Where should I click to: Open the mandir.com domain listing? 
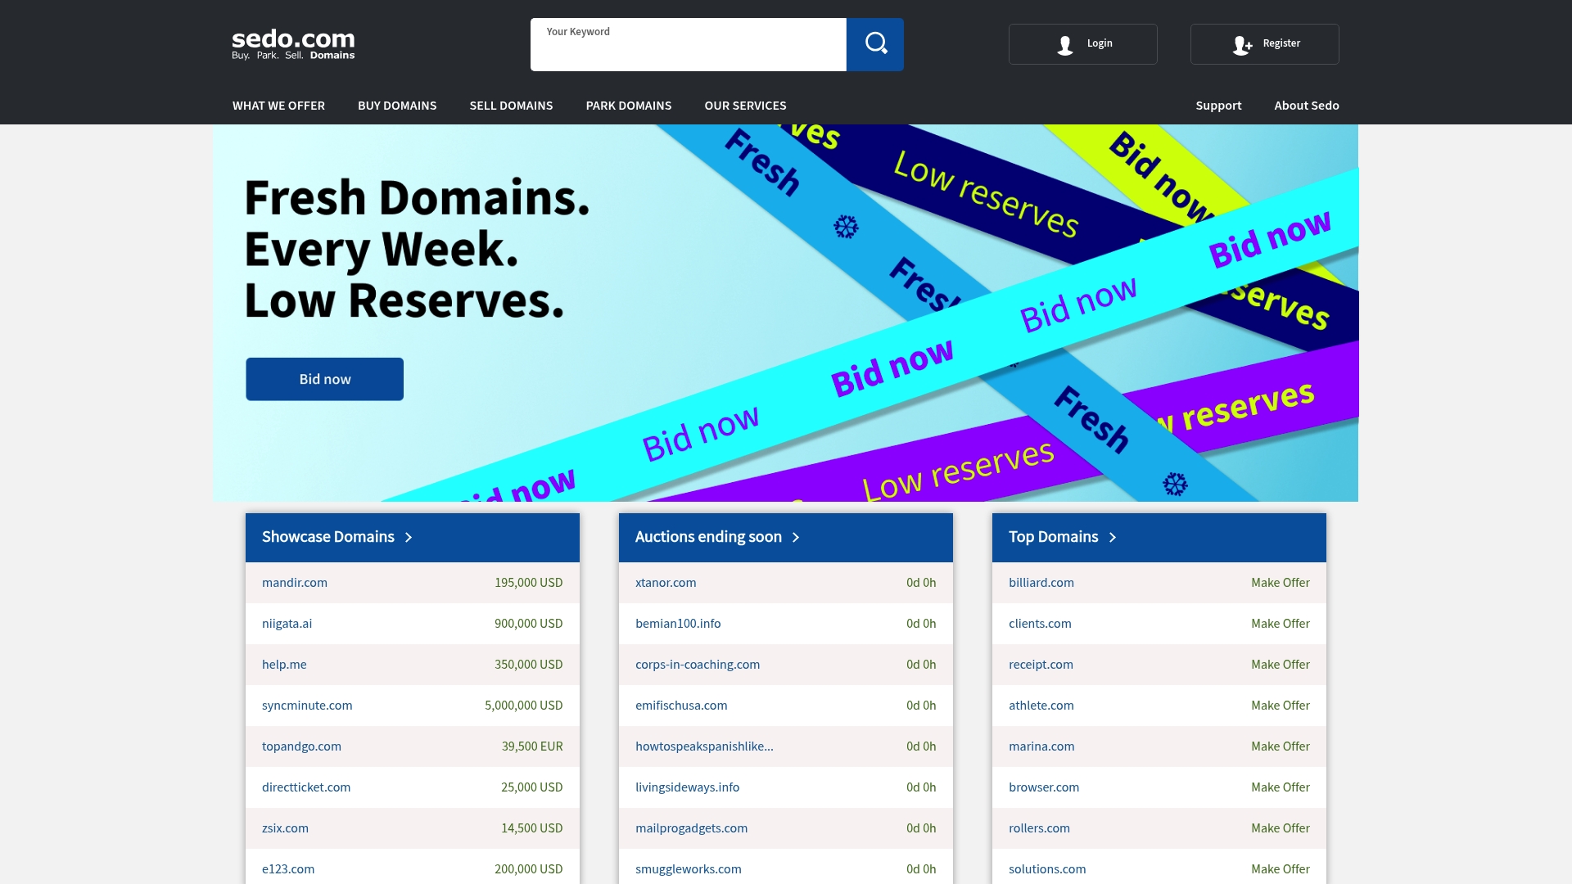[294, 583]
